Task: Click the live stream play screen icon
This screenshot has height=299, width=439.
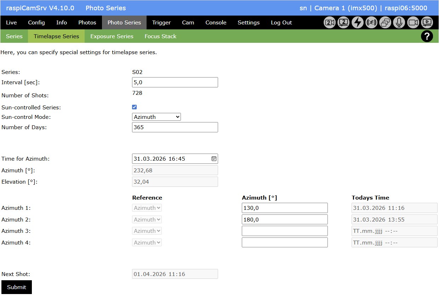Action: click(427, 22)
